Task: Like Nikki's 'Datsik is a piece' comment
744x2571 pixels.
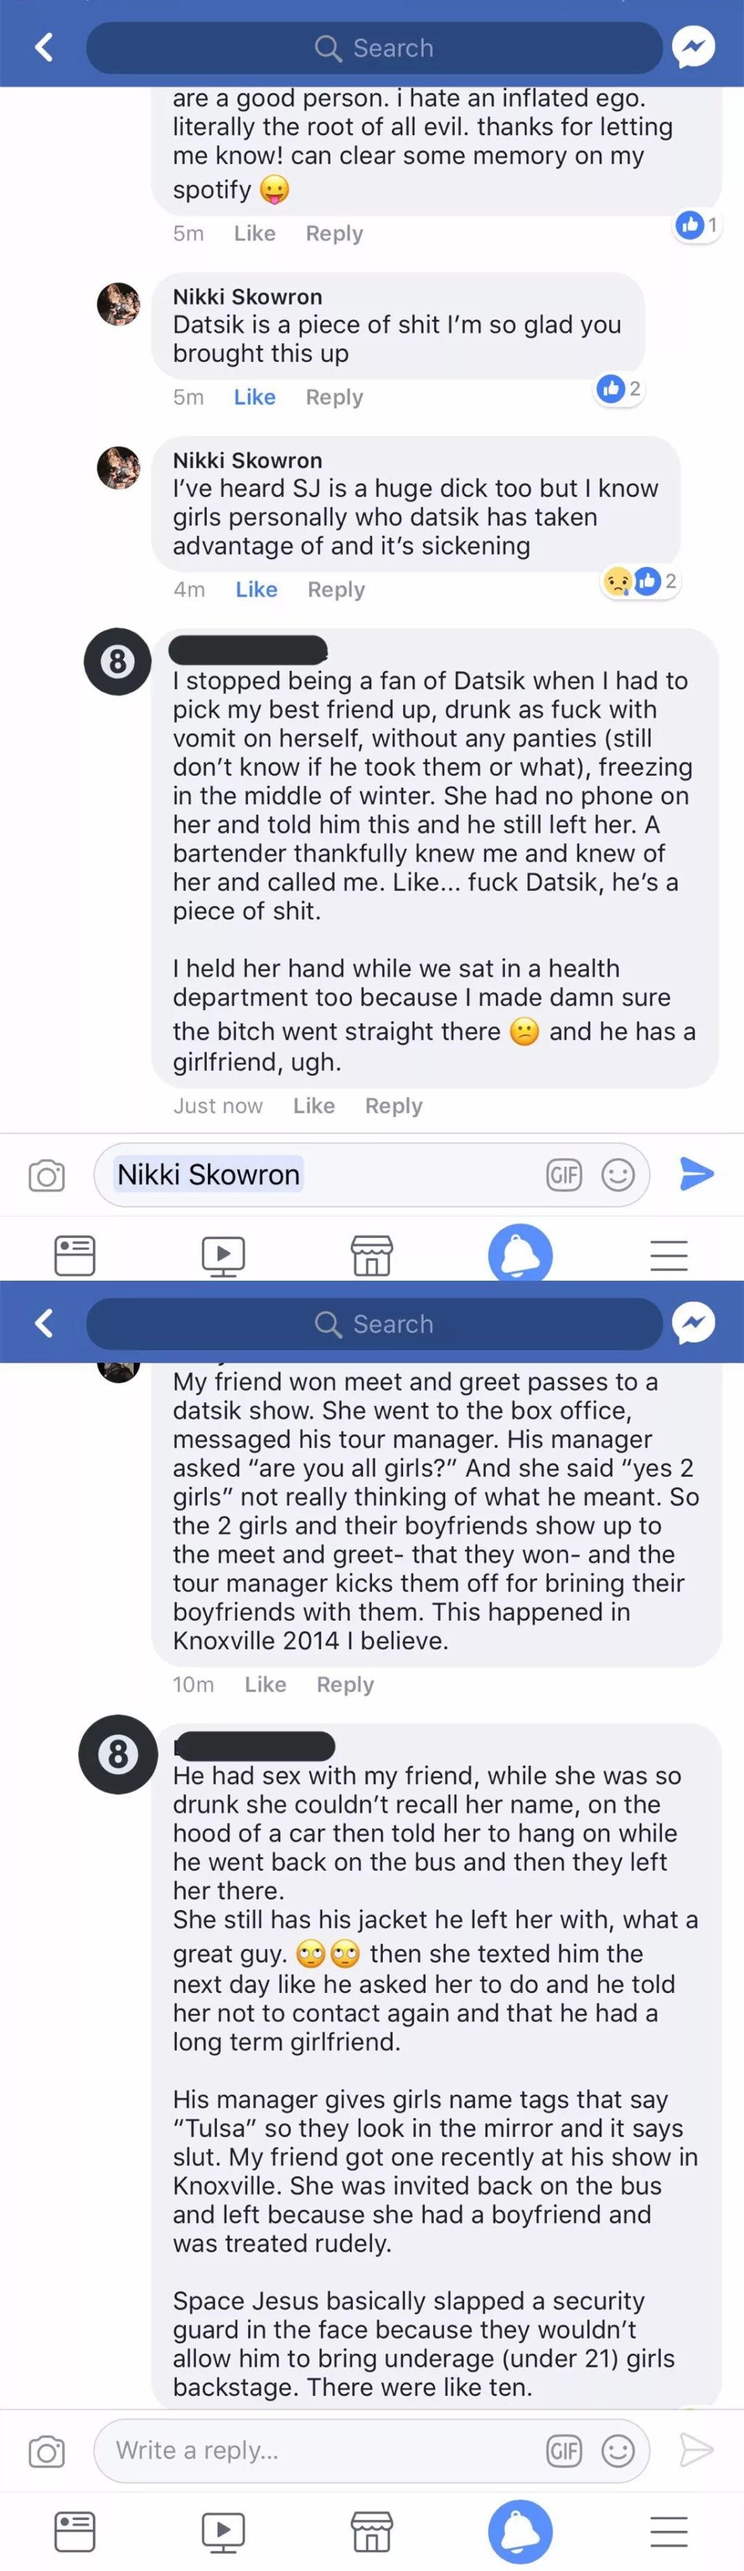Action: pos(254,397)
